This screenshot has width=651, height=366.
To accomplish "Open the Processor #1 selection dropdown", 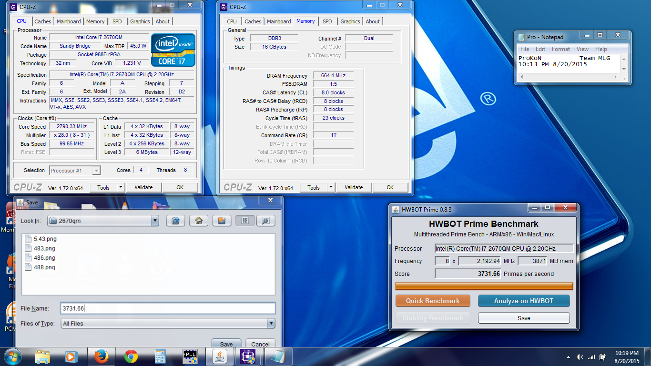I will pos(96,170).
